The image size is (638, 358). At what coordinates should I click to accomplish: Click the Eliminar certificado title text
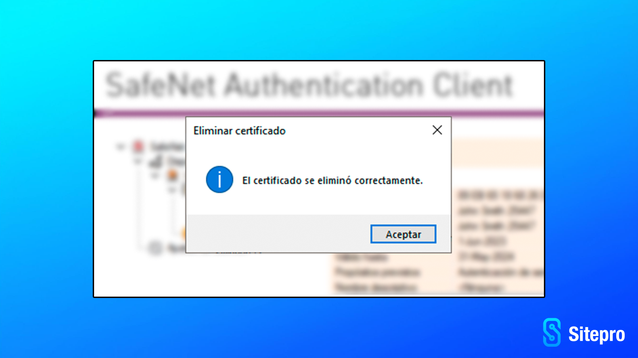[x=239, y=131]
